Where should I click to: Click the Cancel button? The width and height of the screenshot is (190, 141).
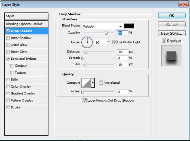tap(172, 25)
